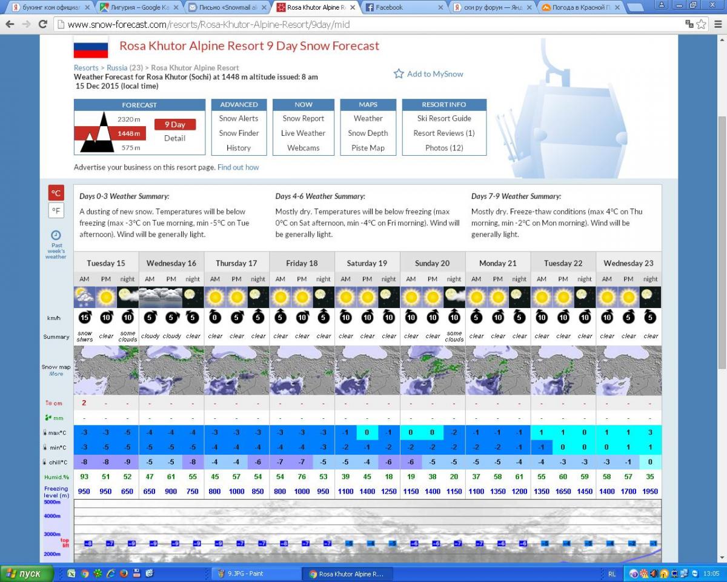Open the Saturday 19 snow map thumbnail

tap(367, 370)
